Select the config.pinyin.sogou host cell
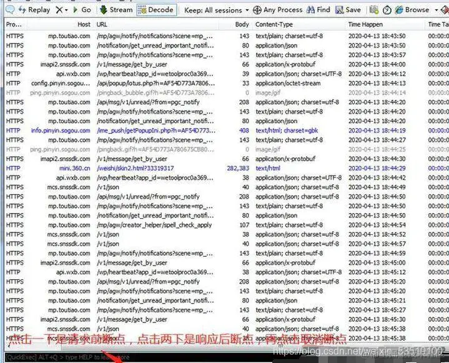 (x=61, y=83)
